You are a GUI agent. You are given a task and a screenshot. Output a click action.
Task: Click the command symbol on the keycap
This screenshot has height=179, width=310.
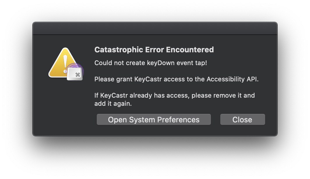(78, 75)
